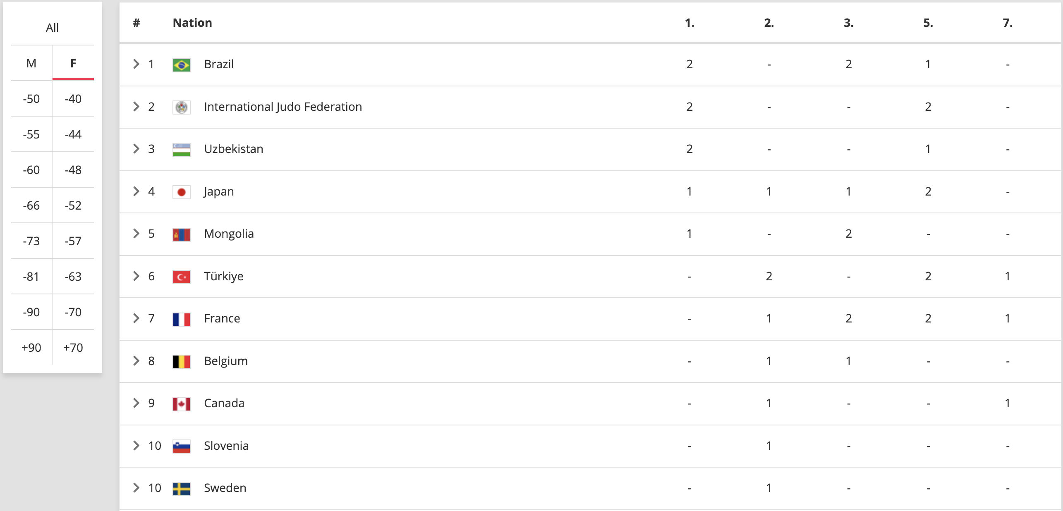This screenshot has height=511, width=1063.
Task: Switch to the M gender tab
Action: [31, 63]
